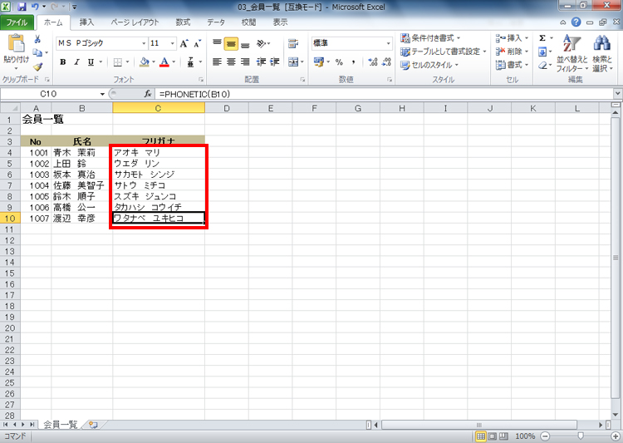Click the Format Painter brush icon

click(x=37, y=66)
